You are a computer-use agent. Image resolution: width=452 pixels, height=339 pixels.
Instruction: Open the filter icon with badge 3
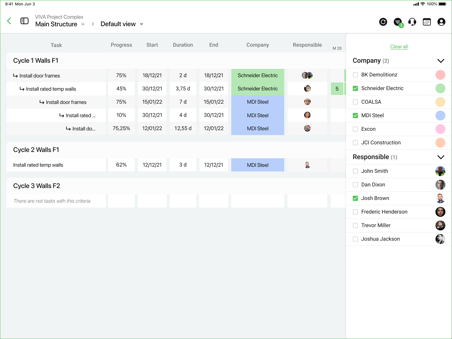[x=398, y=22]
